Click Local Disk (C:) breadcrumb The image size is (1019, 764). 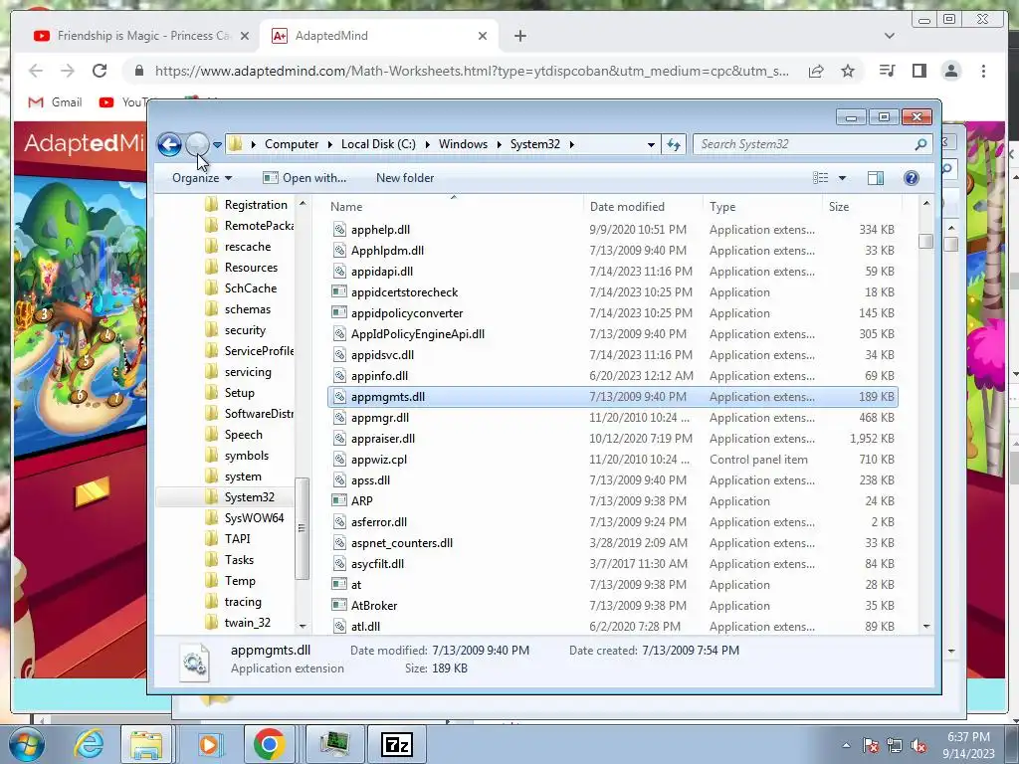pyautogui.click(x=378, y=144)
